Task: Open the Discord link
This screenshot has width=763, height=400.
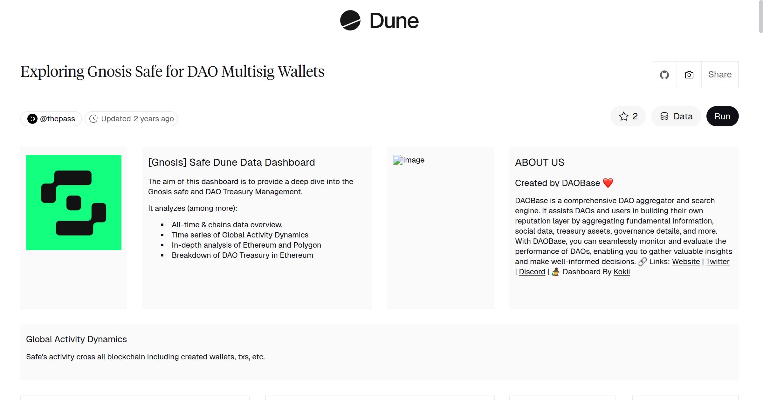Action: [x=531, y=271]
